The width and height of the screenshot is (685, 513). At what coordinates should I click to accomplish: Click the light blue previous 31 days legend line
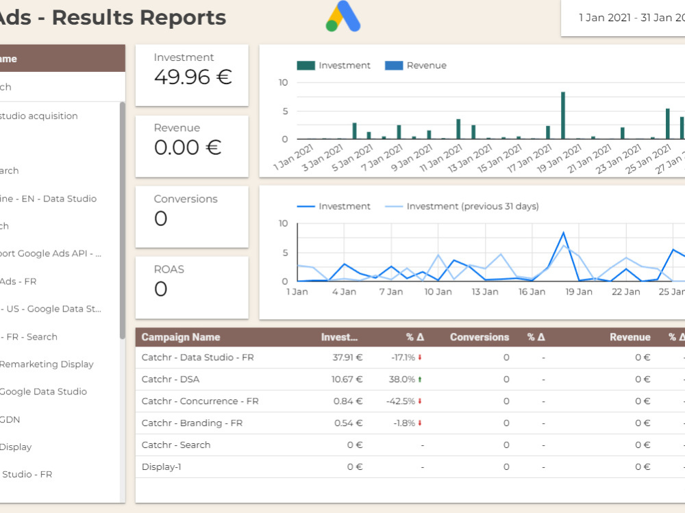[394, 206]
